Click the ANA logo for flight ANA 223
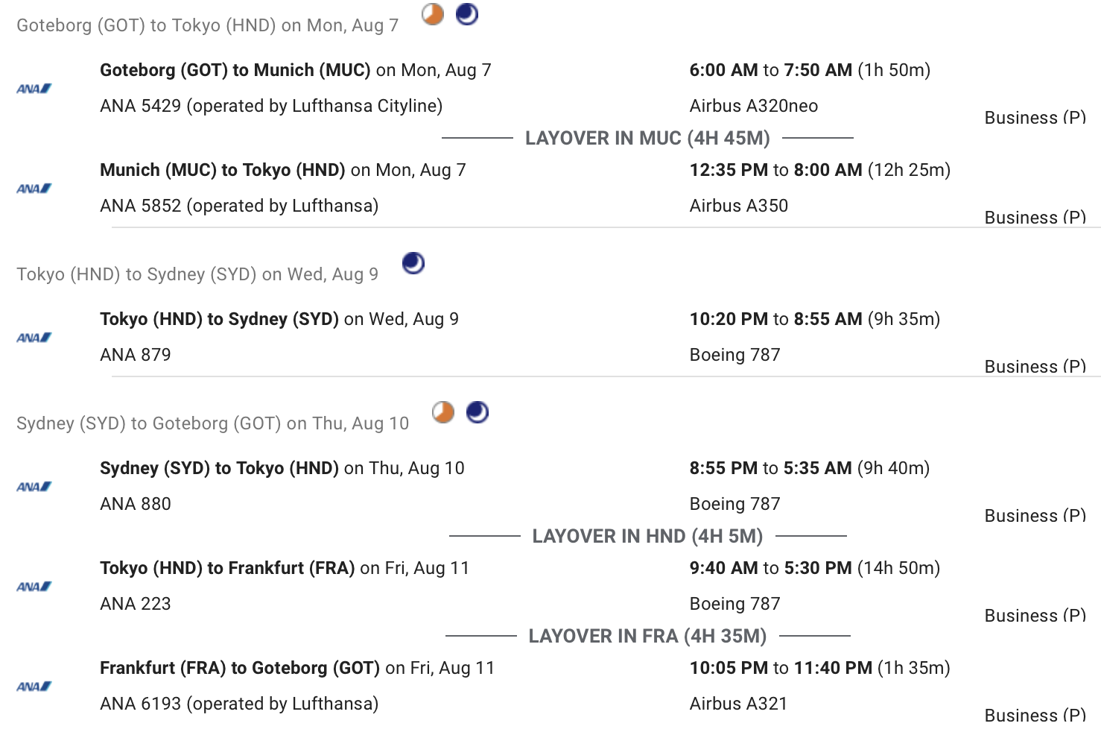 point(34,587)
